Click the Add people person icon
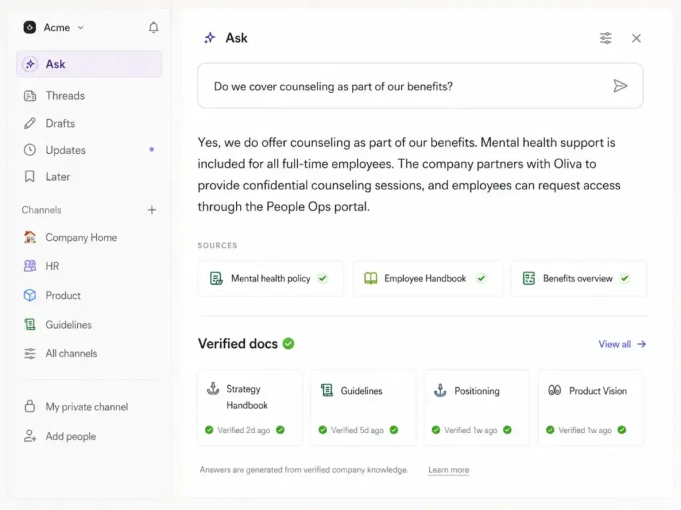Image resolution: width=681 pixels, height=510 pixels. click(x=29, y=436)
